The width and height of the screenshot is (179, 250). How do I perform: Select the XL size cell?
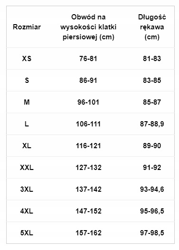coord(27,146)
